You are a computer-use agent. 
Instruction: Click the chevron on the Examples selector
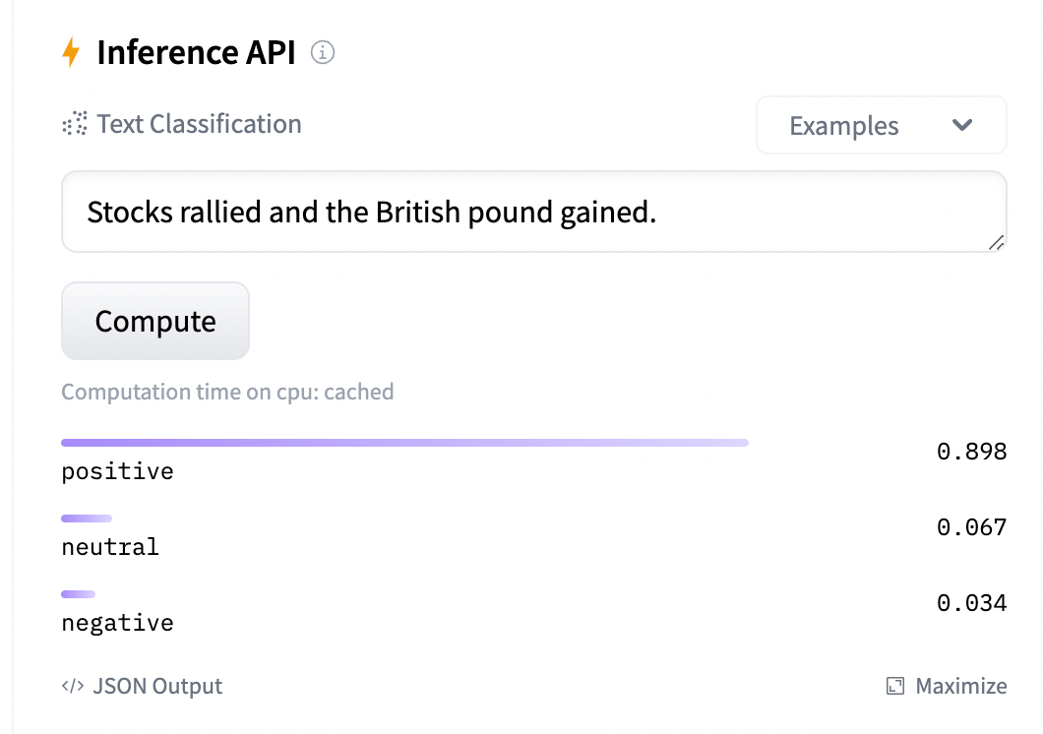[x=963, y=126]
